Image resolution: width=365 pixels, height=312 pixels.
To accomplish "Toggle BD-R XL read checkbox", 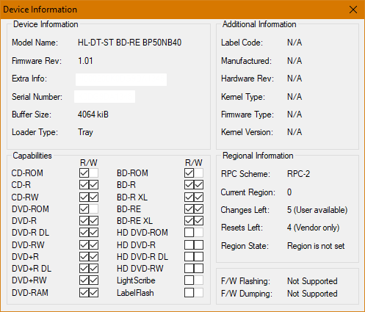I will click(189, 197).
